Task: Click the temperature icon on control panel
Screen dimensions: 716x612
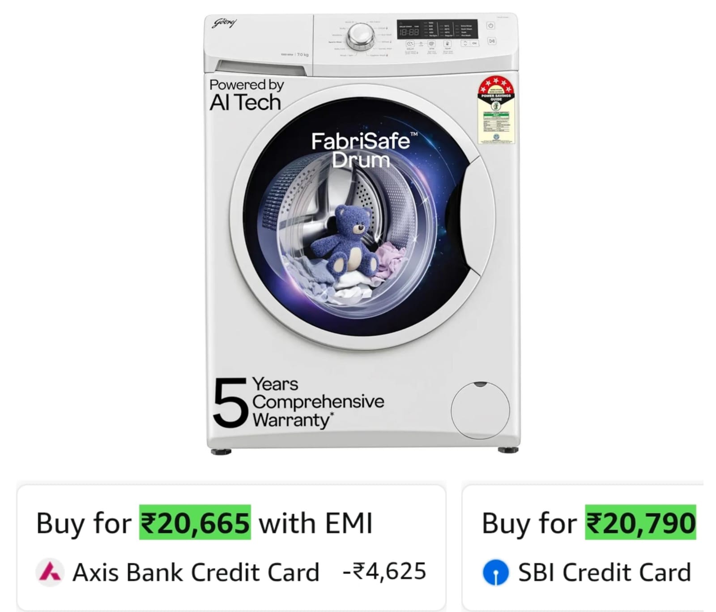Action: click(x=447, y=44)
